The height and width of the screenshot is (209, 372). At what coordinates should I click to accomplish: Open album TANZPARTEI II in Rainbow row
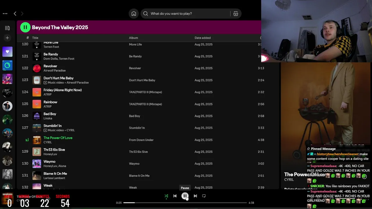point(145,104)
